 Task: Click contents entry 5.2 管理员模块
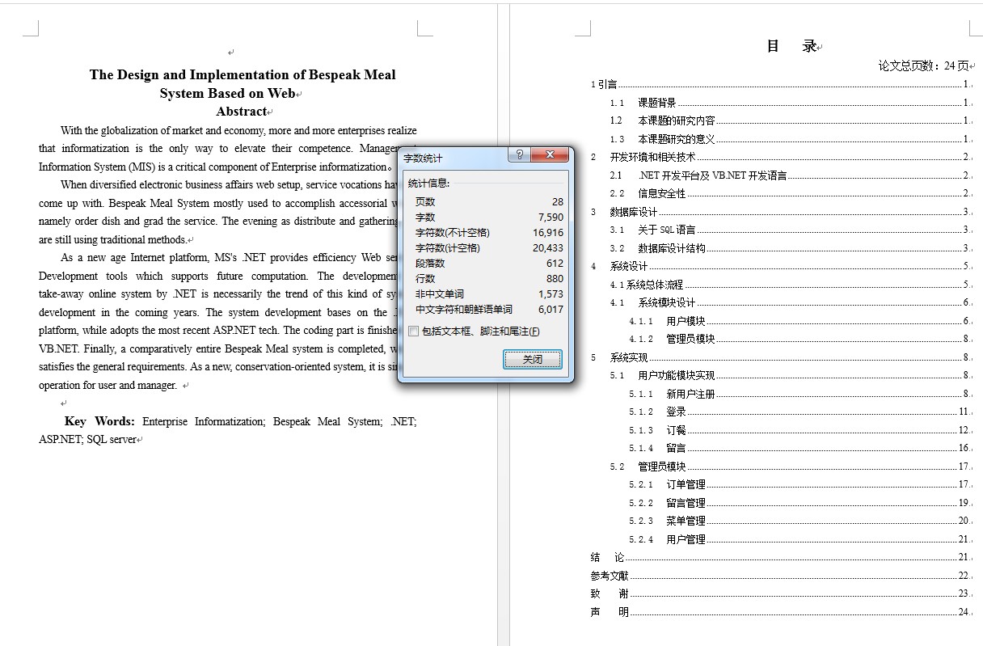coord(789,467)
